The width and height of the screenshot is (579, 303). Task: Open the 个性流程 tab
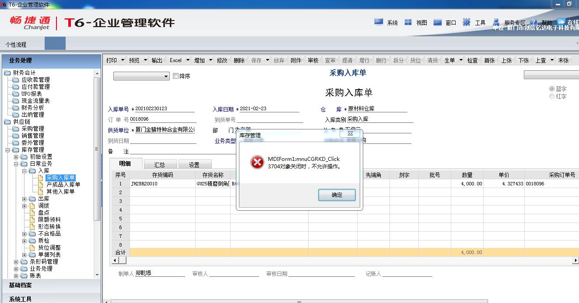click(x=16, y=44)
